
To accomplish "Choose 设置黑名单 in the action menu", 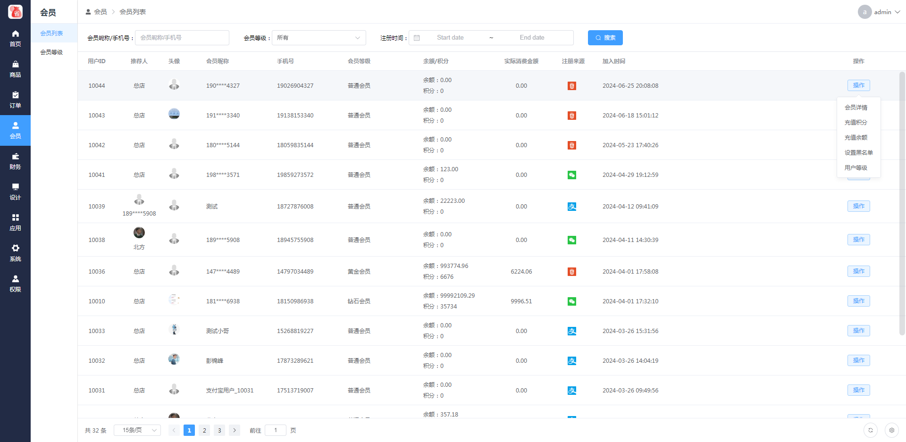I will point(858,153).
